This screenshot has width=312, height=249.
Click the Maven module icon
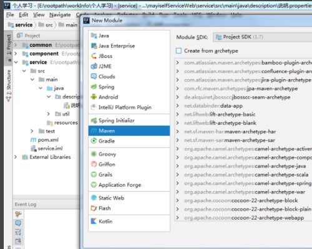[94, 131]
